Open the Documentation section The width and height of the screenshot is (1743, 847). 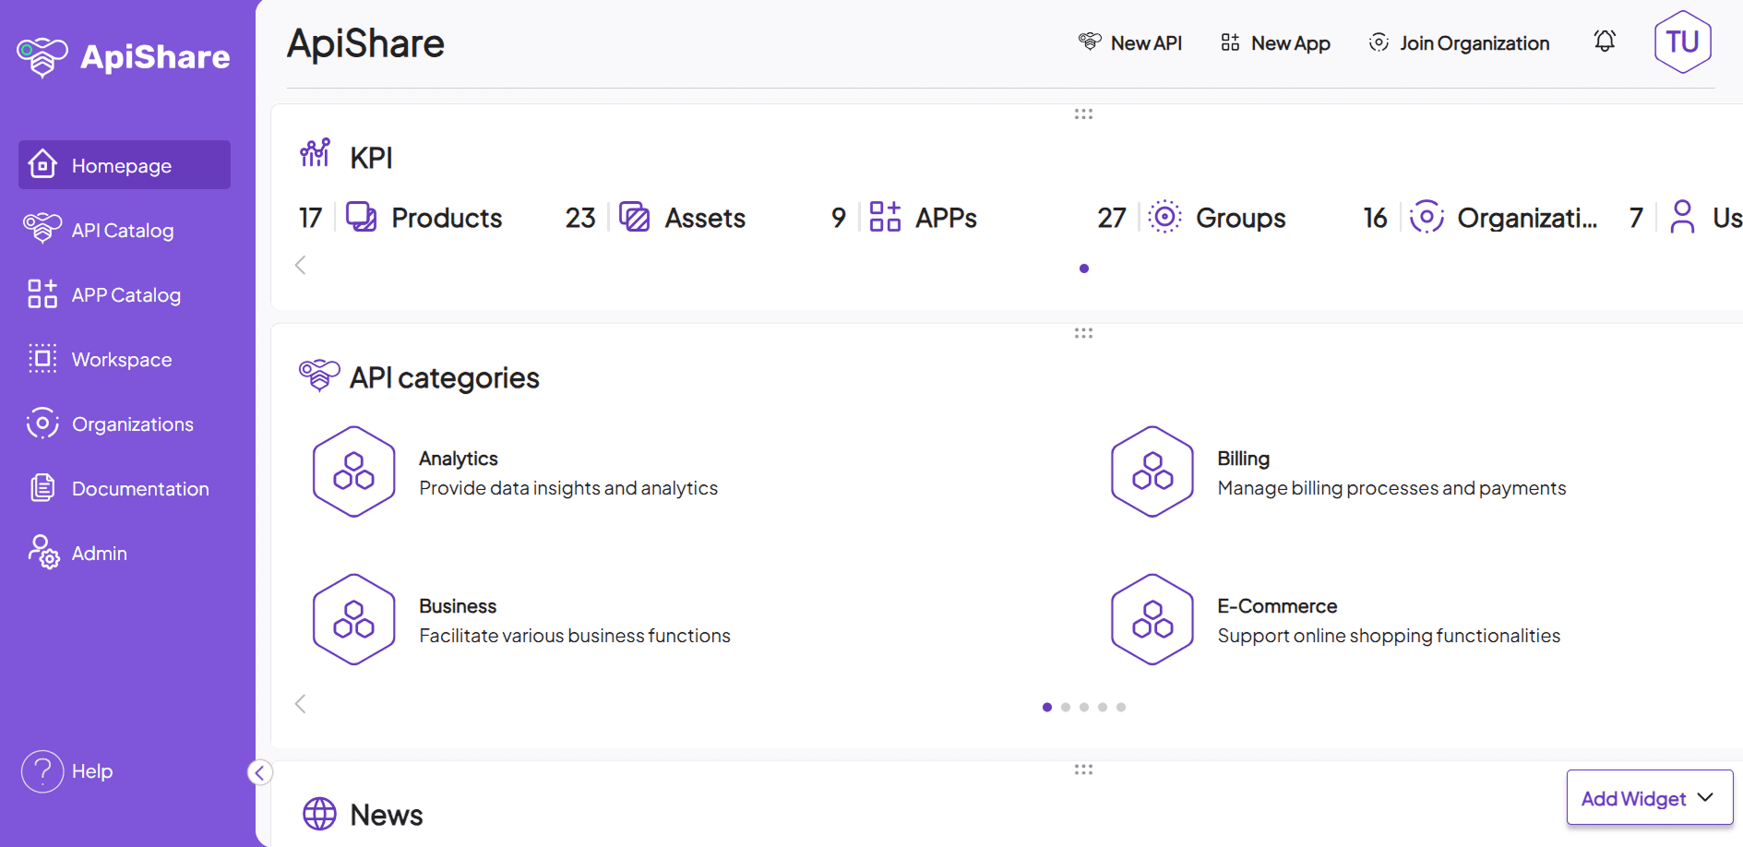(139, 488)
